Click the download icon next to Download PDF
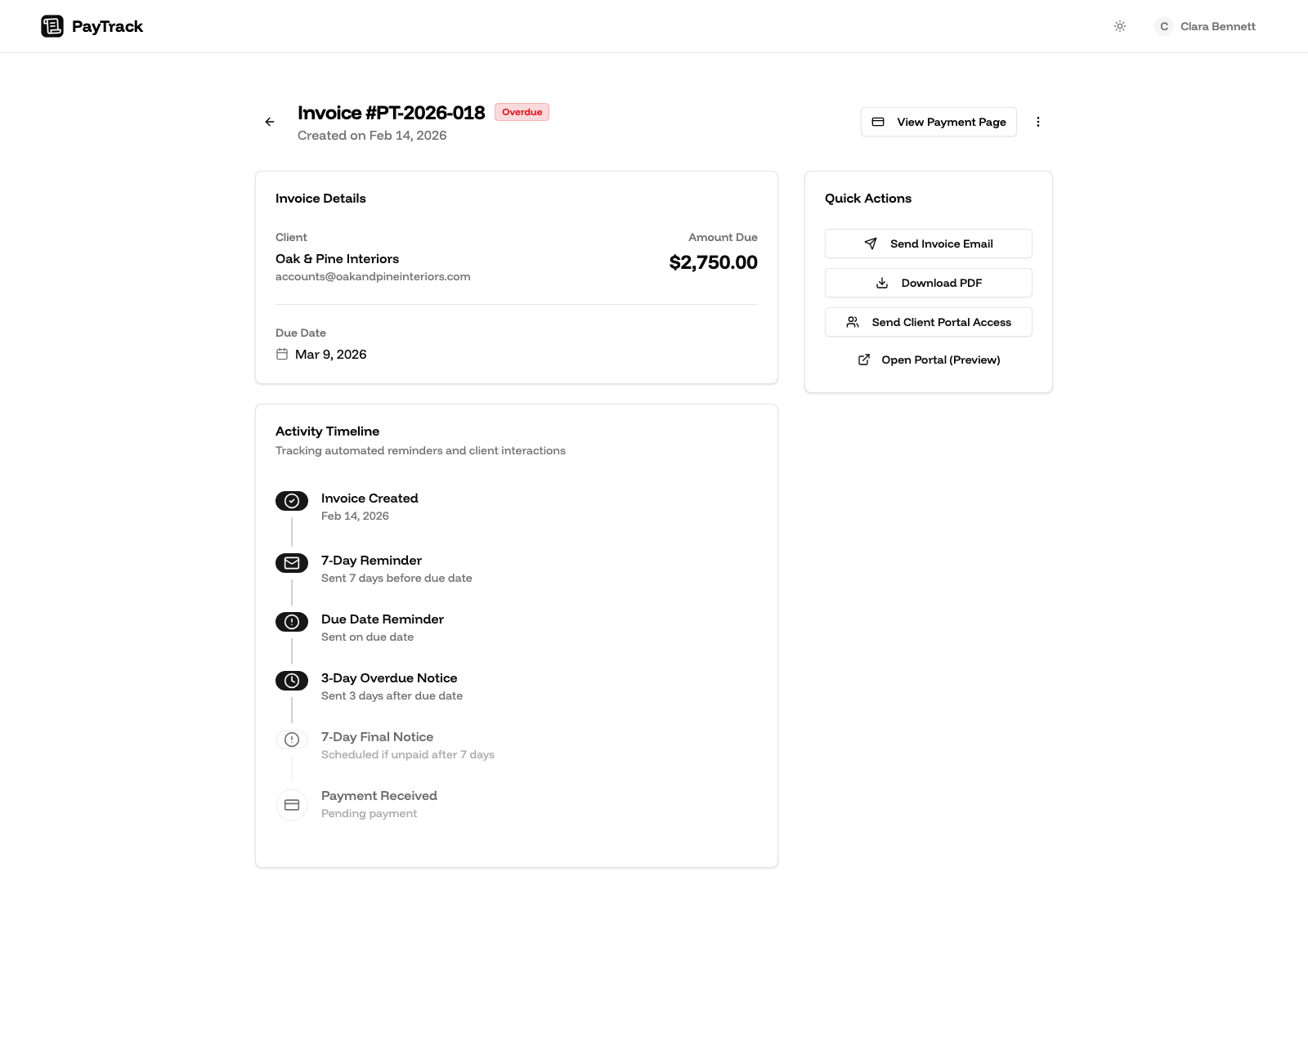The width and height of the screenshot is (1308, 1046). click(x=881, y=282)
